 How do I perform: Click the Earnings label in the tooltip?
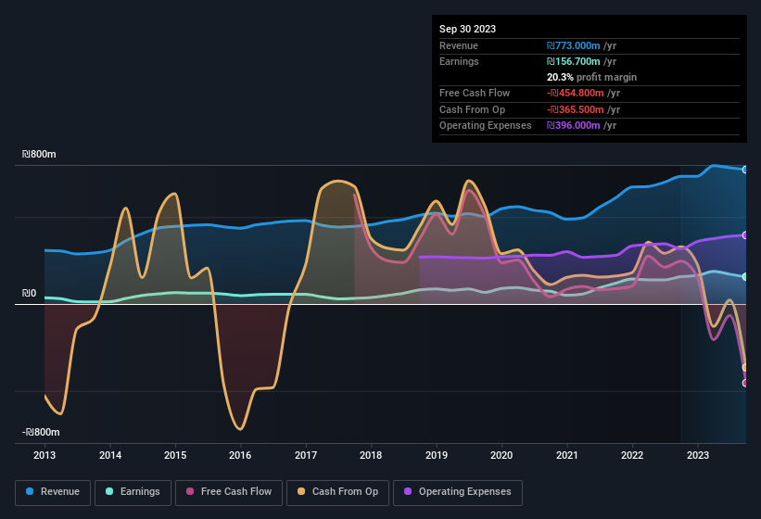[x=459, y=61]
